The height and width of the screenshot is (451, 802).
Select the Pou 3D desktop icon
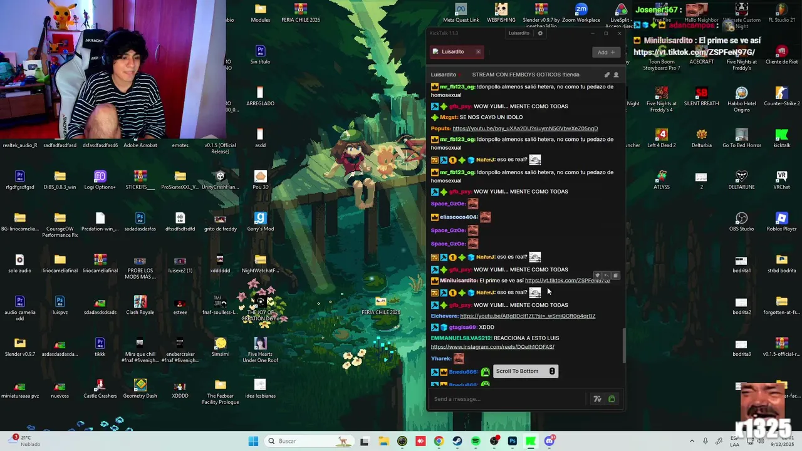click(x=260, y=180)
